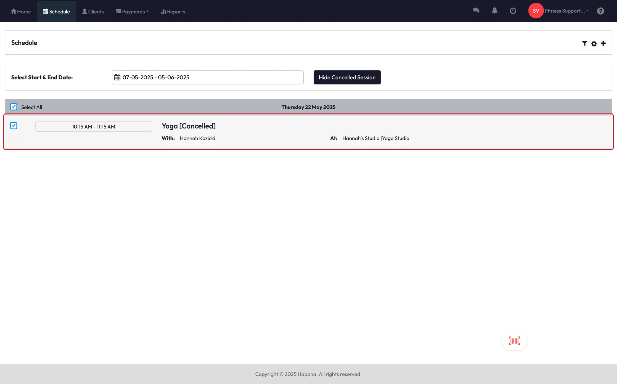Expand the Fitness Support account dropdown
This screenshot has width=617, height=384.
566,11
